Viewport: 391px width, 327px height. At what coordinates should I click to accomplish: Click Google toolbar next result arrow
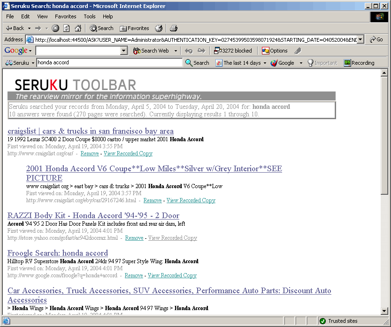click(x=201, y=51)
